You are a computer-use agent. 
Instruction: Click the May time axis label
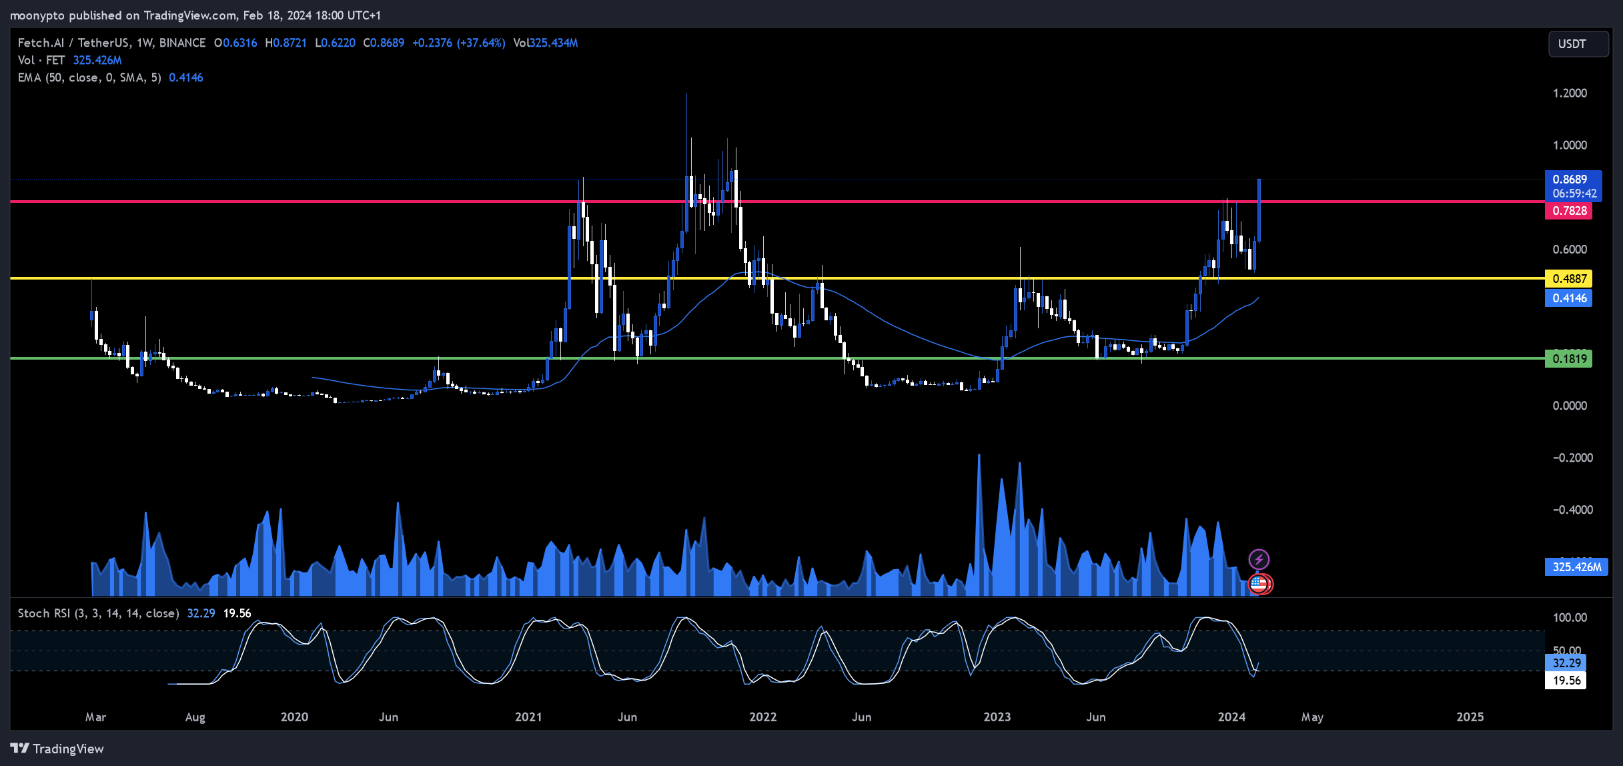[x=1312, y=717]
